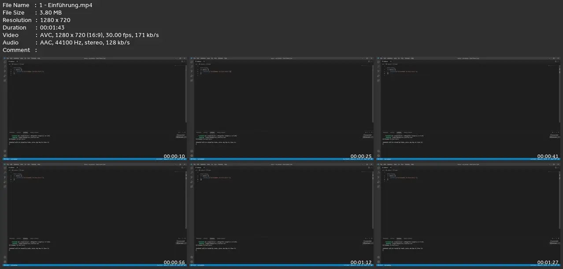Screen dimensions: 563x269
Task: Open the video frame stamped 00:01:27
Action: click(x=468, y=214)
